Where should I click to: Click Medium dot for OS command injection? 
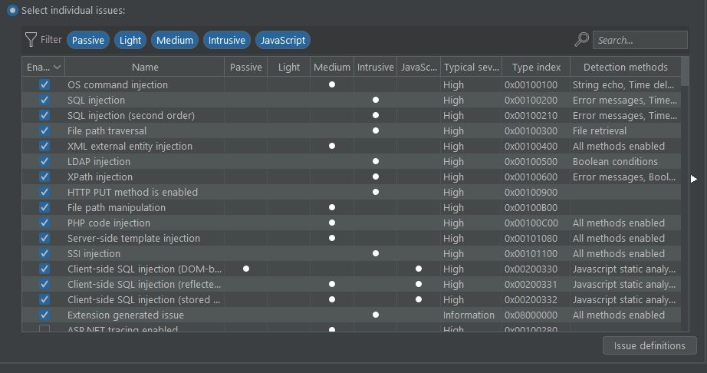pyautogui.click(x=332, y=84)
